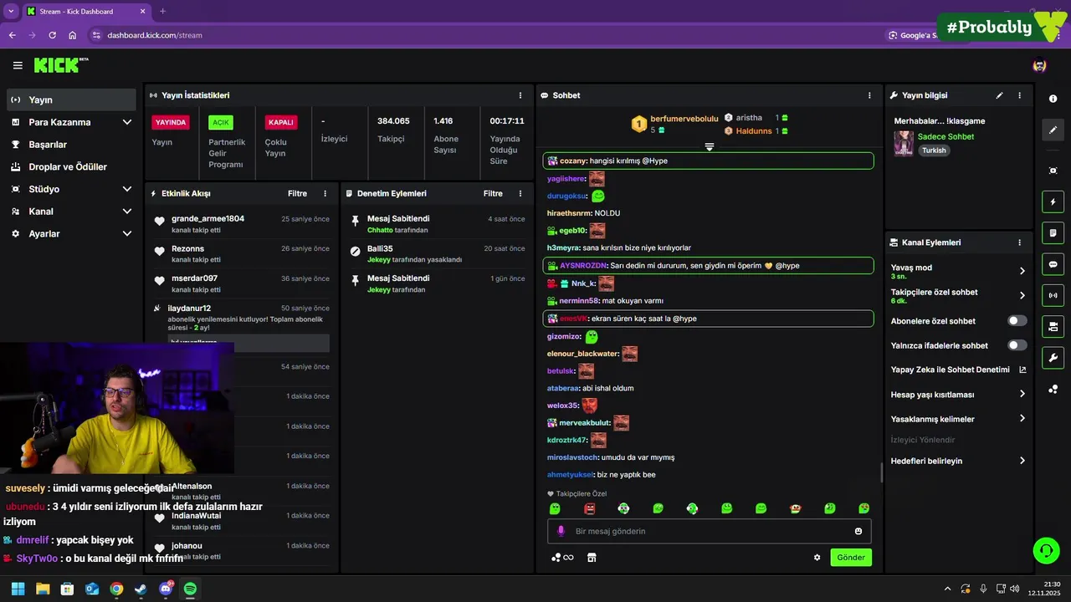Open the info icon at the top of the right sidebar
This screenshot has width=1071, height=602.
(x=1053, y=99)
